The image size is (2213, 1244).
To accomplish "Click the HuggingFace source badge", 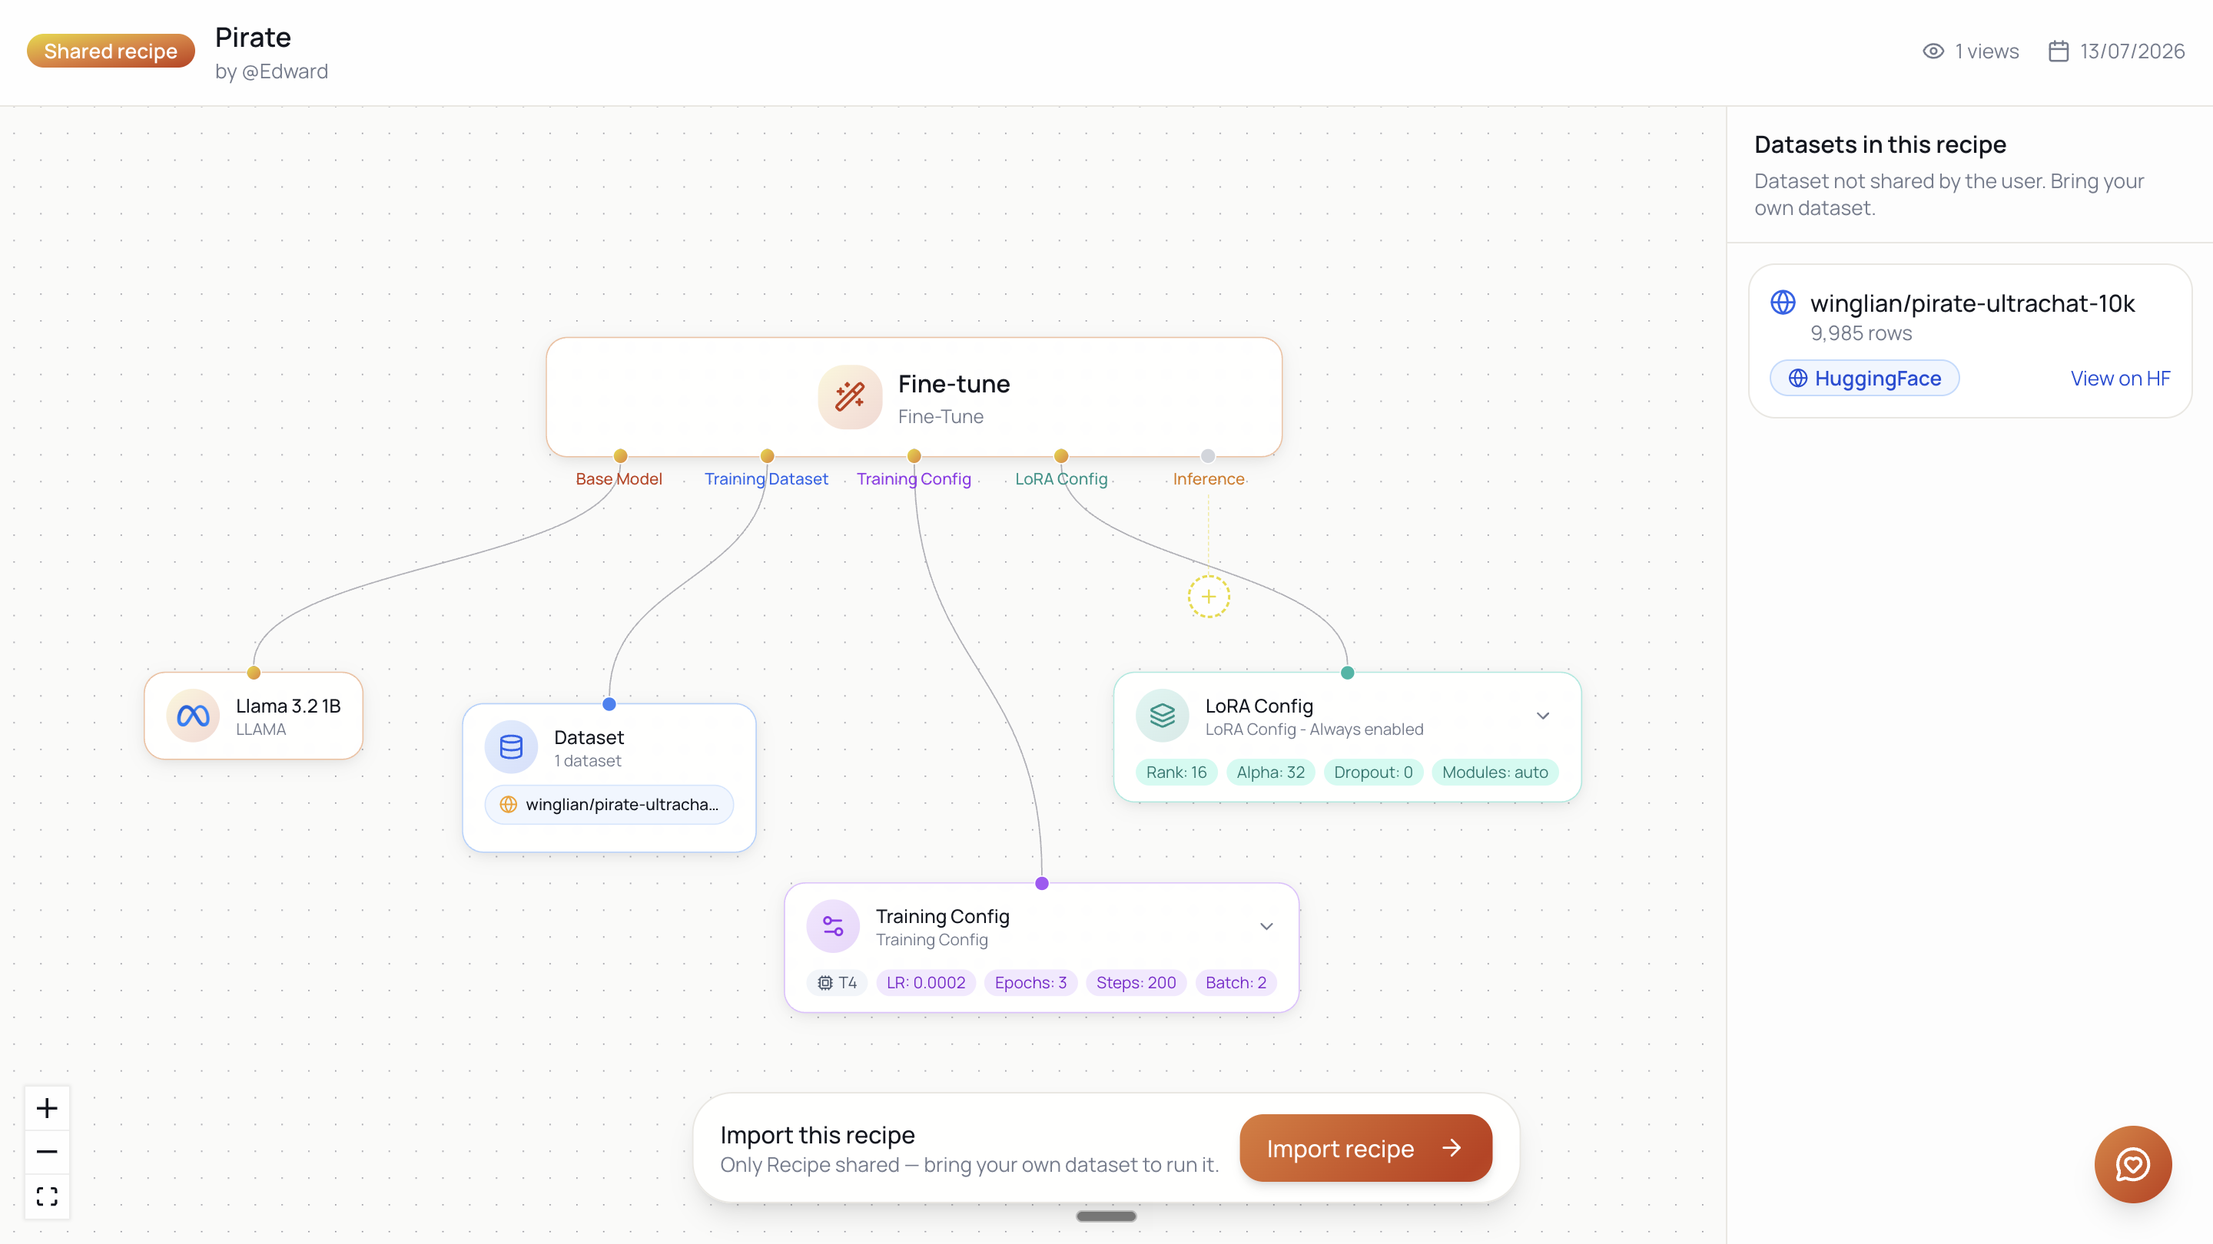I will click(1864, 378).
